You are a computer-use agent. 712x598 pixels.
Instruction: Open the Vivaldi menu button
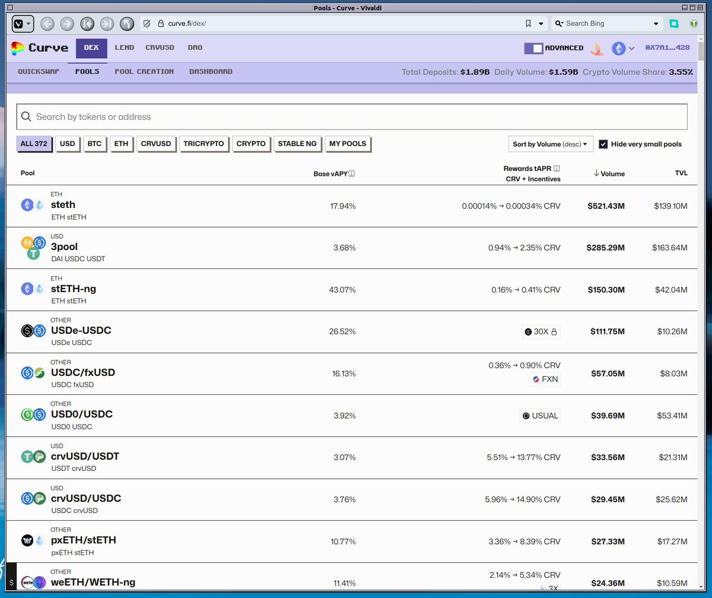pyautogui.click(x=23, y=24)
